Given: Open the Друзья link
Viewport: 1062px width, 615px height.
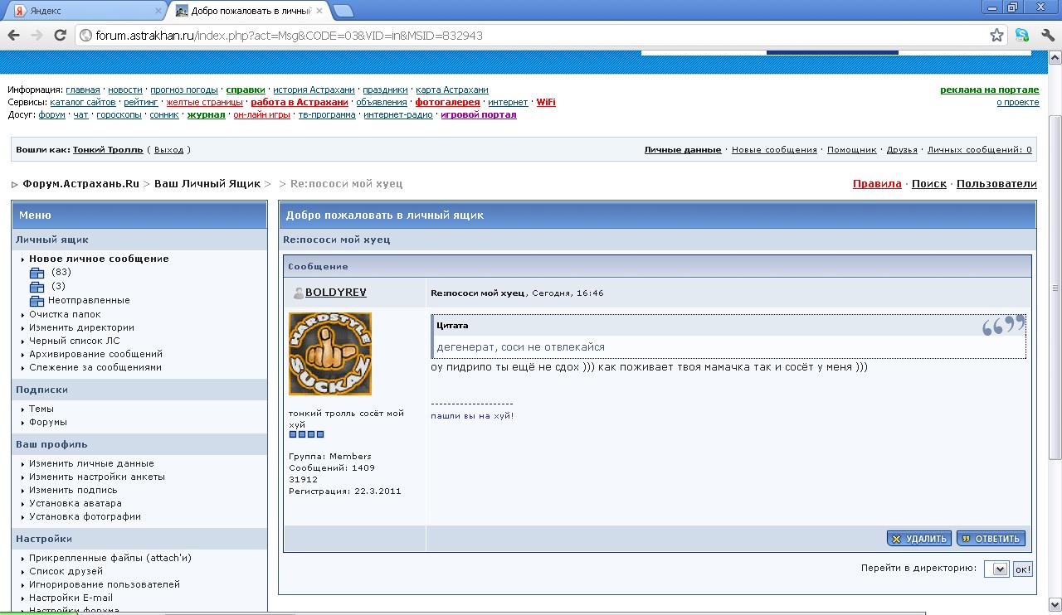Looking at the screenshot, I should click(902, 150).
